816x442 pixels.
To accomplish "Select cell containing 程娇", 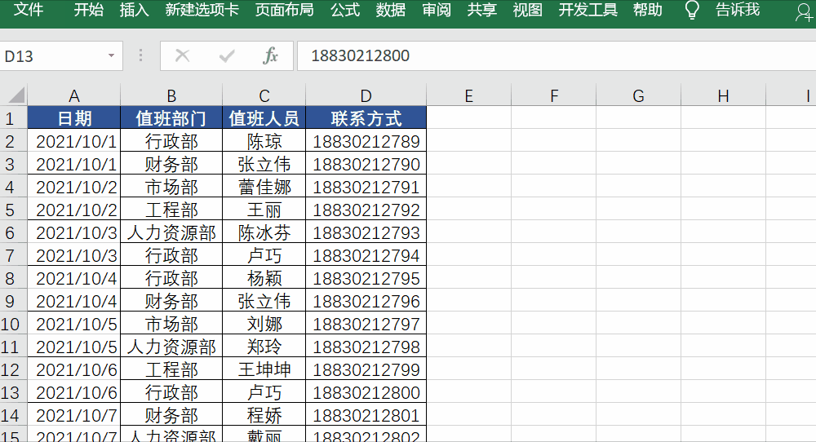I will point(264,415).
